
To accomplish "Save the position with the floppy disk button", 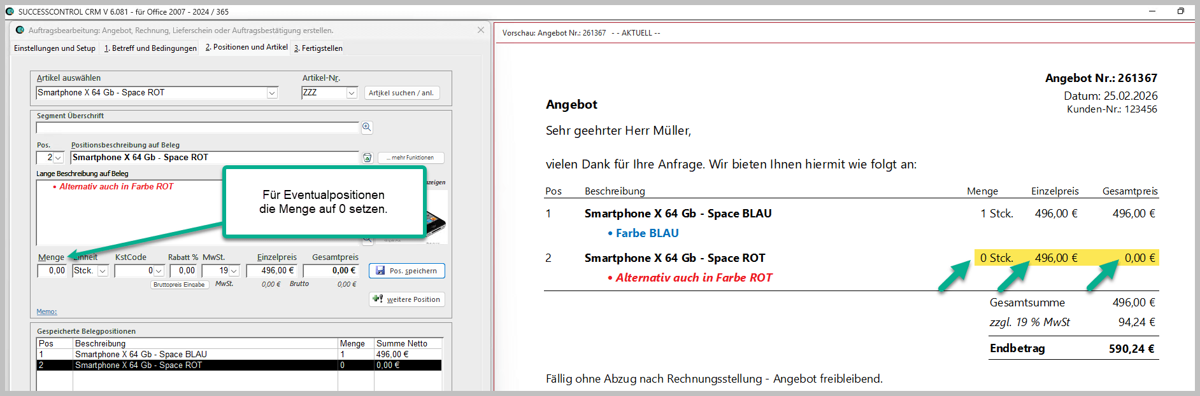I will point(406,271).
